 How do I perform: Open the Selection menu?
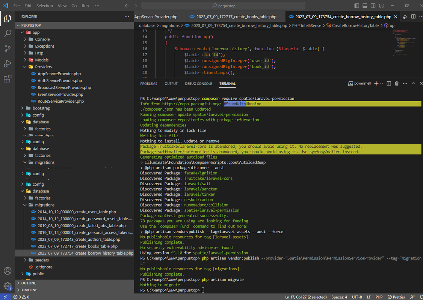(44, 6)
